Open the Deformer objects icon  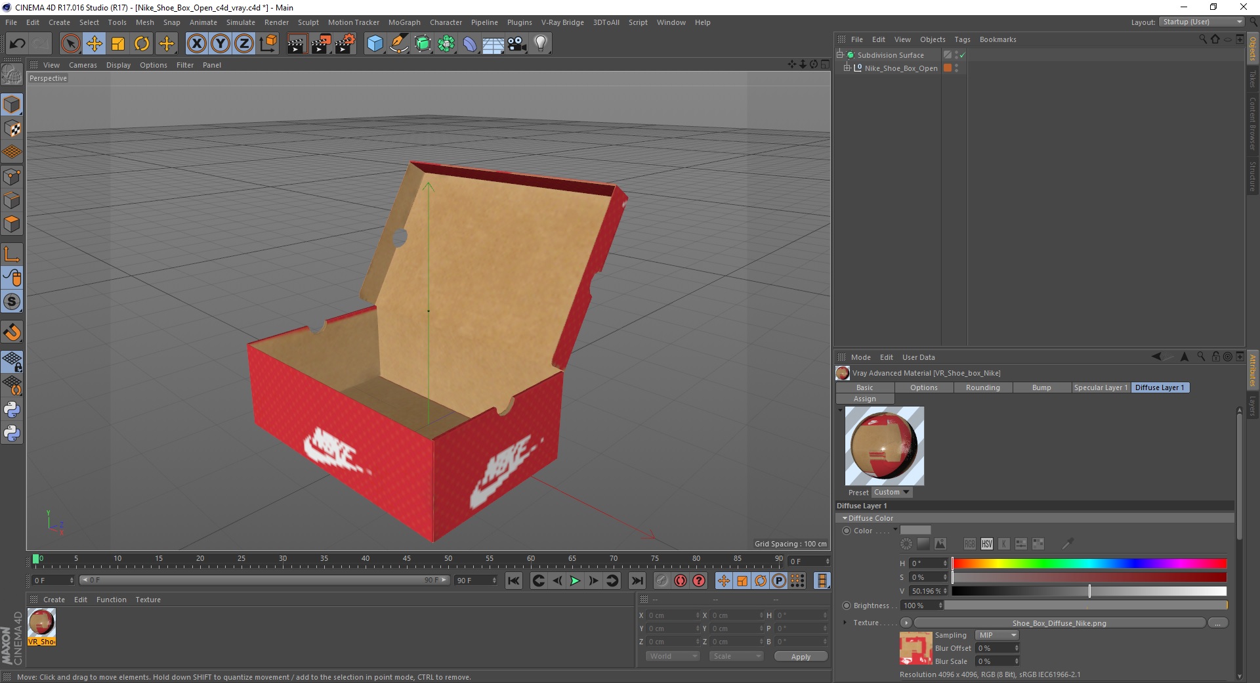pyautogui.click(x=470, y=44)
